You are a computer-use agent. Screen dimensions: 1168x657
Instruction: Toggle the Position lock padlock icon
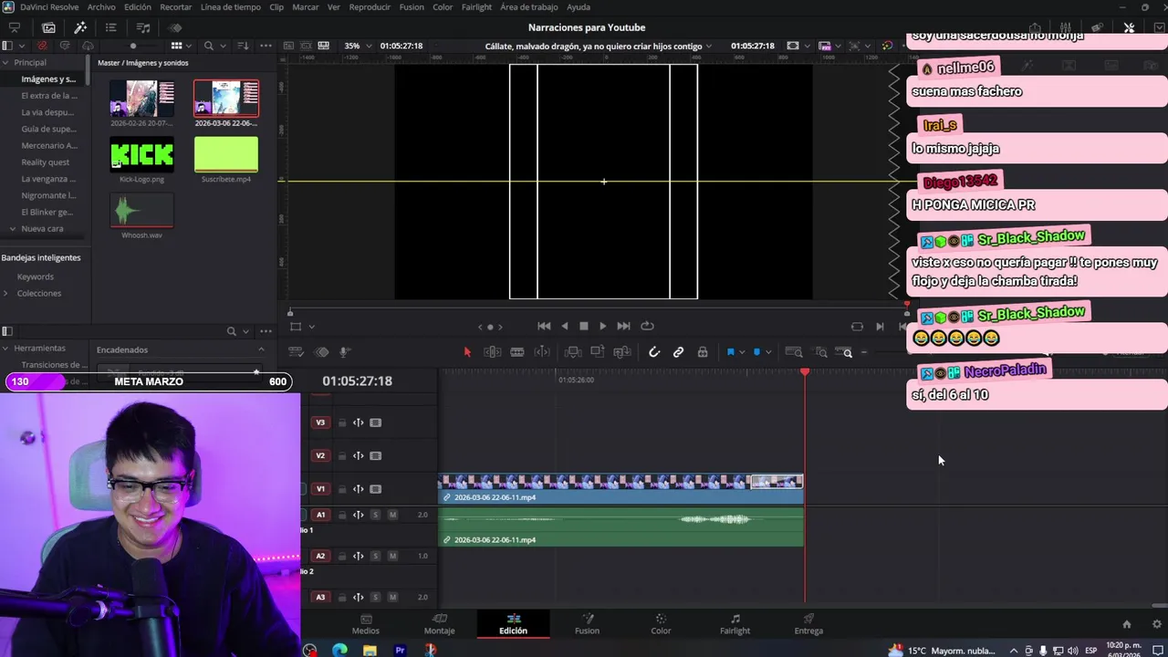[x=703, y=352]
